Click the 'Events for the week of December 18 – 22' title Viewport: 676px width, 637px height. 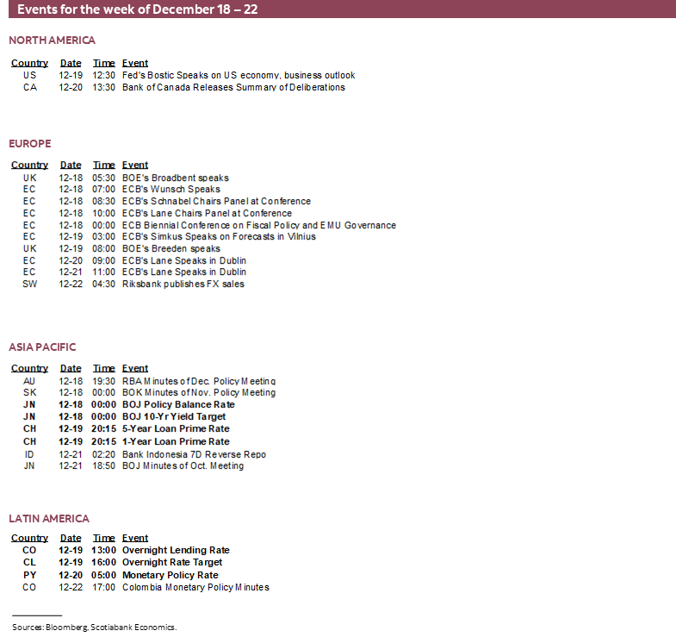tap(138, 9)
